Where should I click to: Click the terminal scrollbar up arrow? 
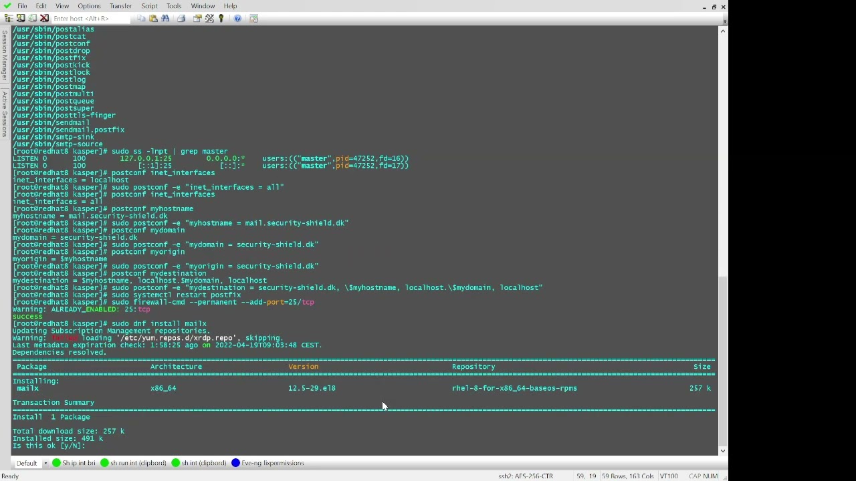(x=723, y=31)
